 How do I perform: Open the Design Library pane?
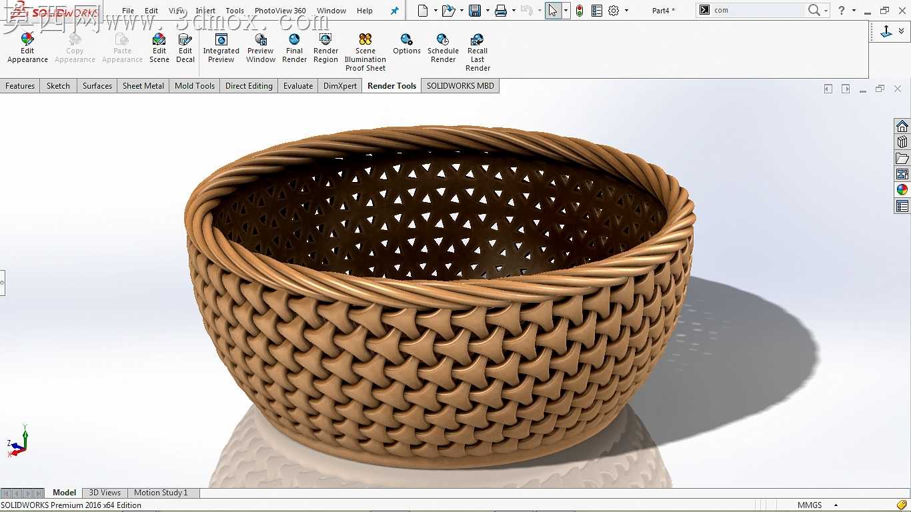[x=902, y=142]
